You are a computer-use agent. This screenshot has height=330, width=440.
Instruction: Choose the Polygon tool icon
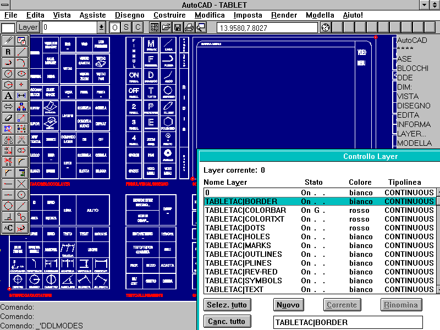pos(8,85)
